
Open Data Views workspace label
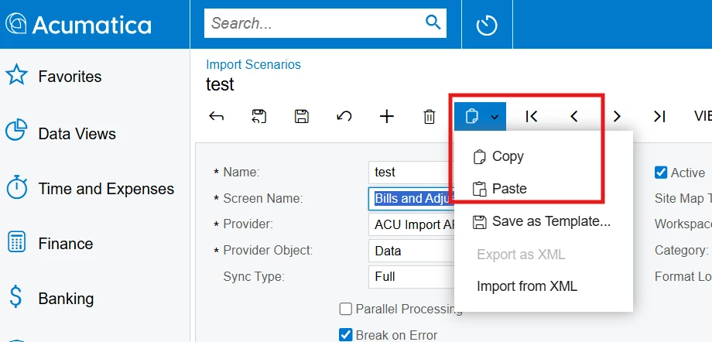77,134
